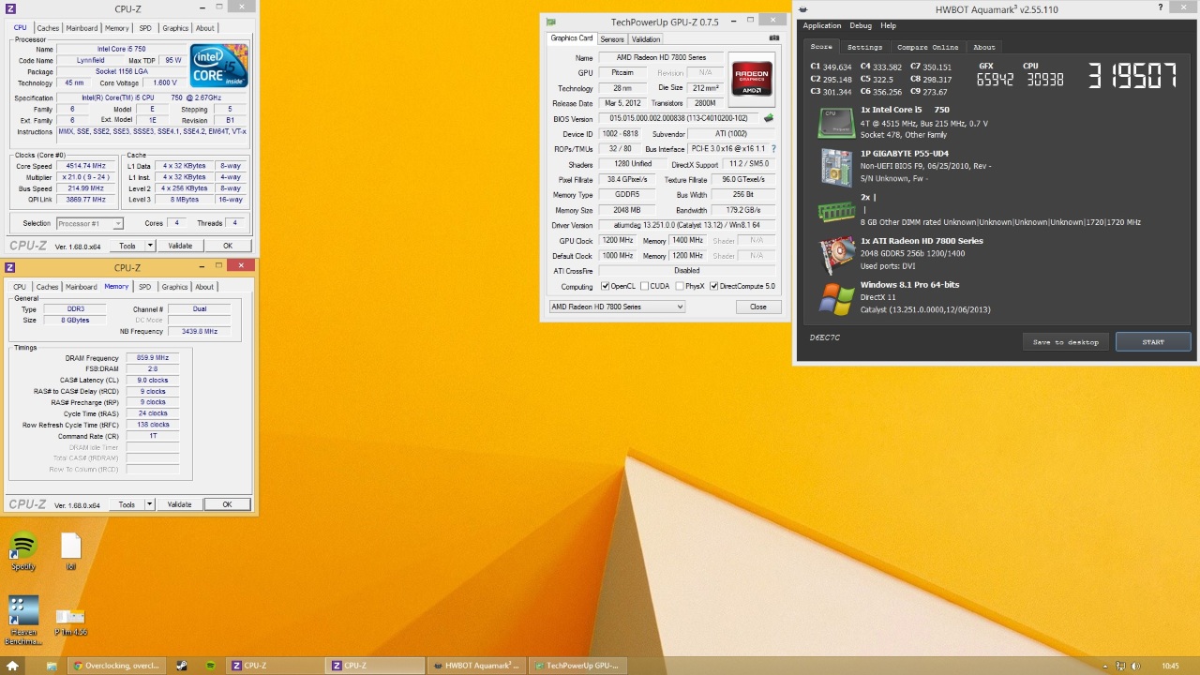
Task: Select the P1m 4.56 desktop folder
Action: pos(70,621)
